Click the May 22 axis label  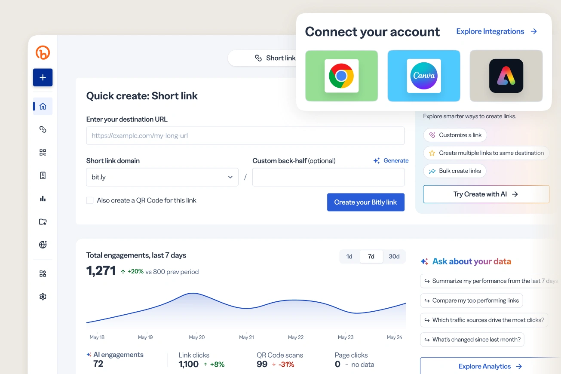point(296,337)
